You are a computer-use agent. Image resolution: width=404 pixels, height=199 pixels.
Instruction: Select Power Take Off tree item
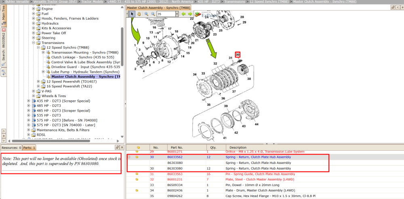coord(54,33)
